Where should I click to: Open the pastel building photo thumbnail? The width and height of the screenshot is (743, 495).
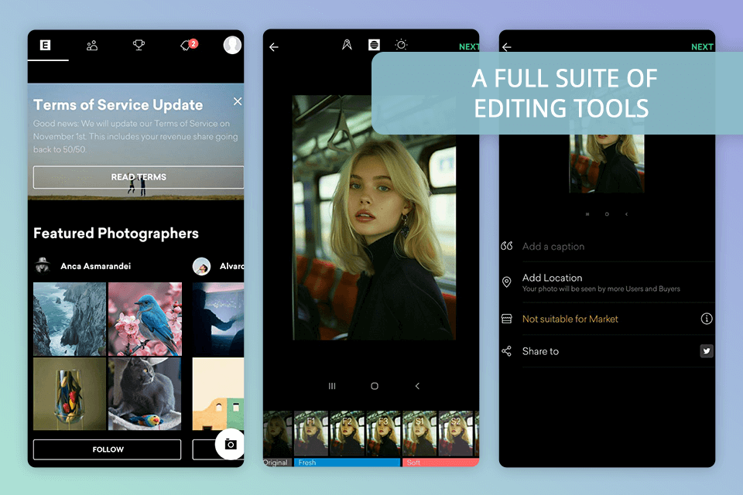pyautogui.click(x=218, y=394)
